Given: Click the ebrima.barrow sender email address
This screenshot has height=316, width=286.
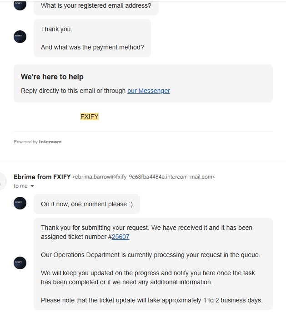Looking at the screenshot, I should coord(144,177).
